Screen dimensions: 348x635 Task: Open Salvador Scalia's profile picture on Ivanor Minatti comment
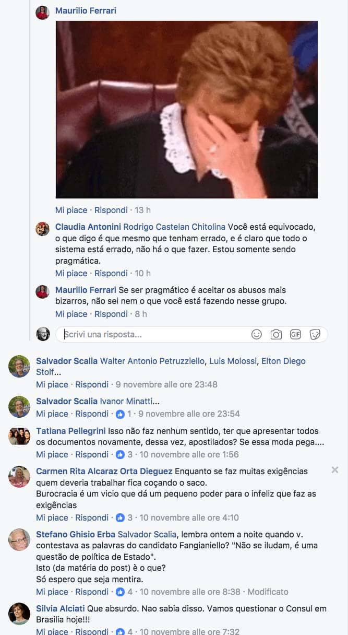pyautogui.click(x=19, y=407)
